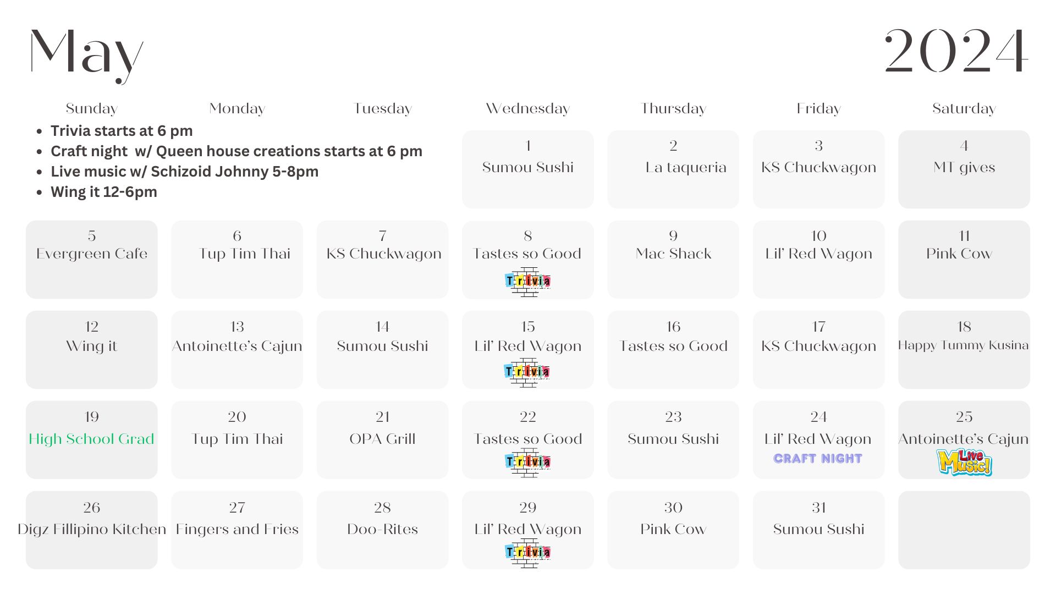This screenshot has height=594, width=1056.
Task: Select the Wednesday column header
Action: click(x=527, y=108)
